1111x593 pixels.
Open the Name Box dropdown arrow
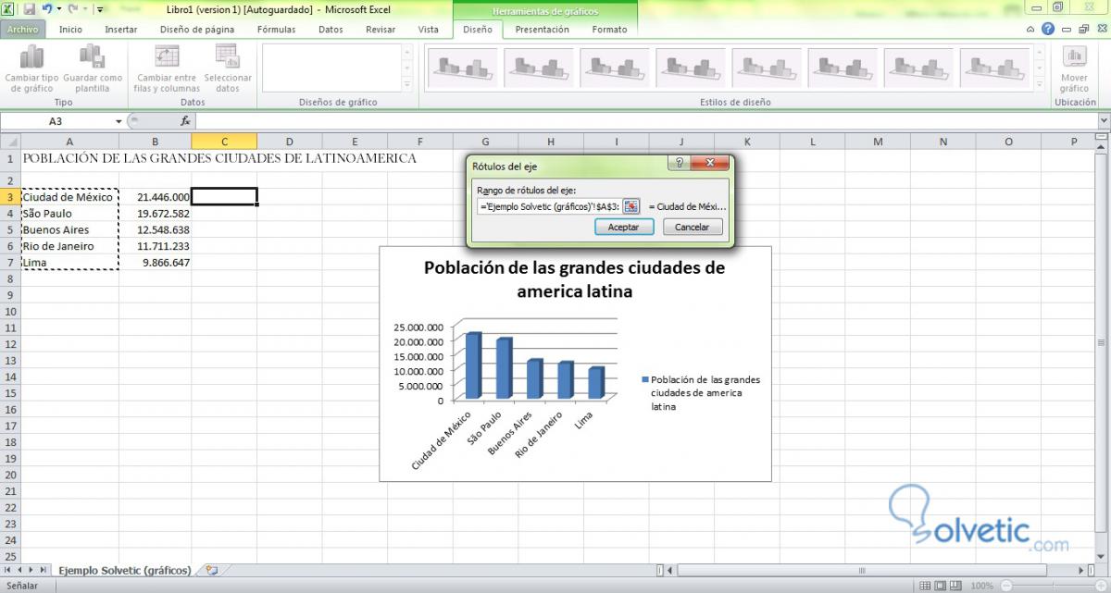click(119, 121)
